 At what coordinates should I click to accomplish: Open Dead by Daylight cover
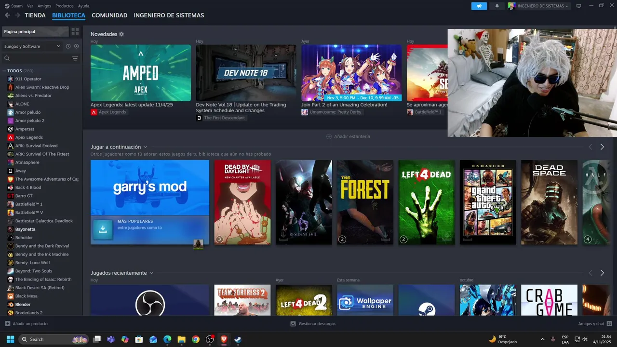[242, 202]
